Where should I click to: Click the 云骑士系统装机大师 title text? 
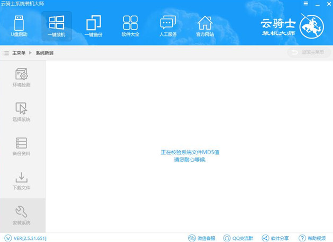[22, 4]
